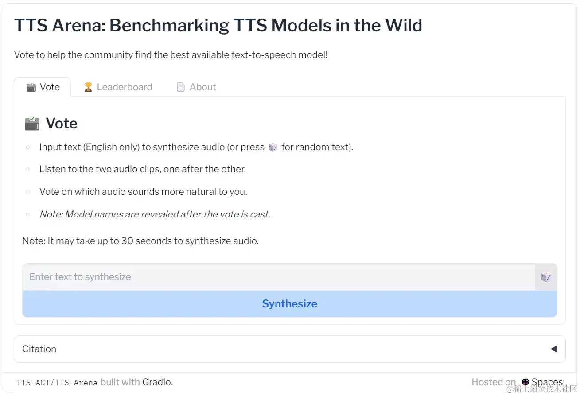The image size is (580, 396).
Task: Switch to the Leaderboard tab
Action: (118, 87)
